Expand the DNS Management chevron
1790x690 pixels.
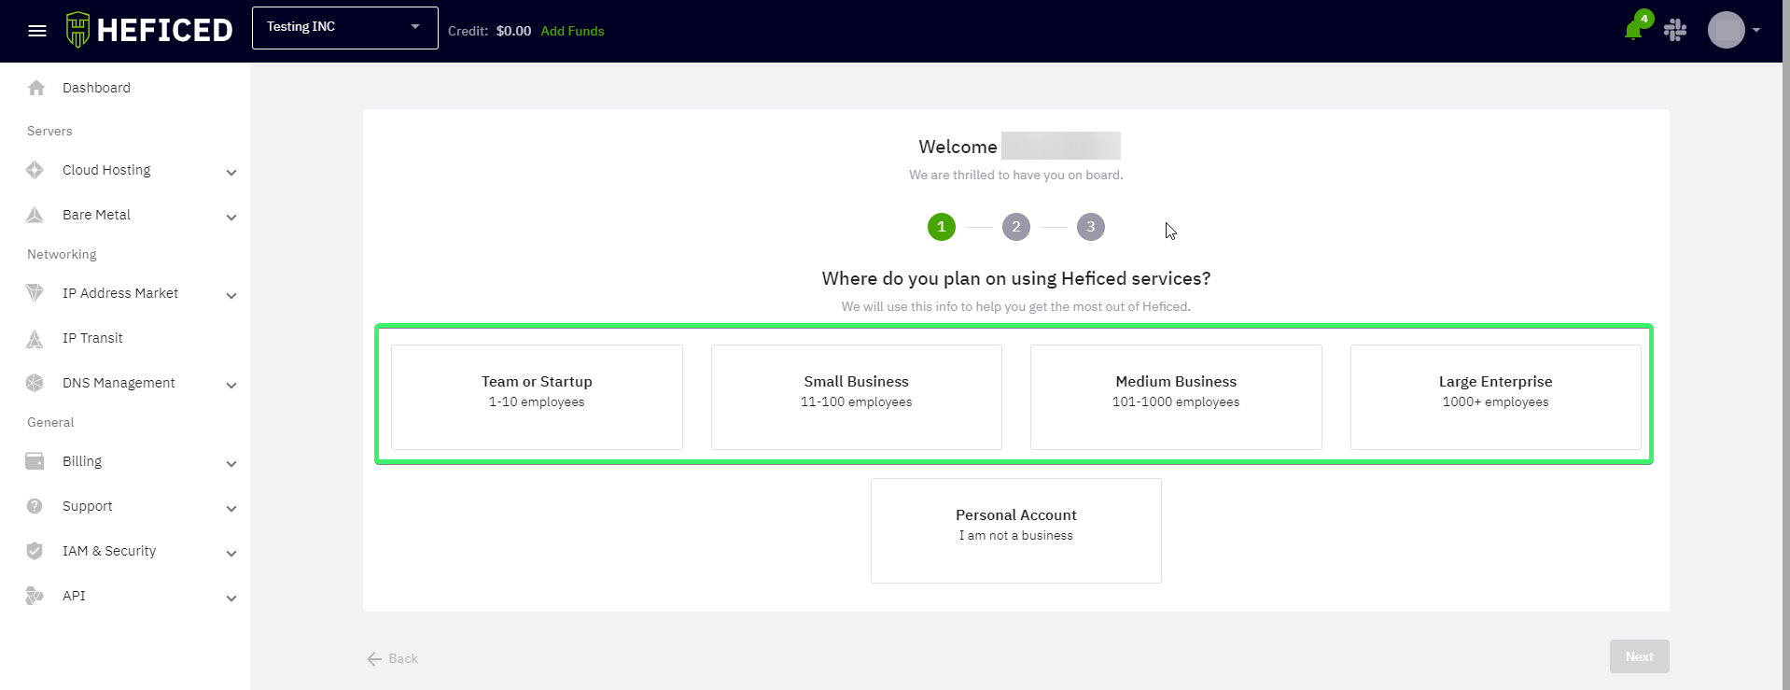click(x=231, y=386)
